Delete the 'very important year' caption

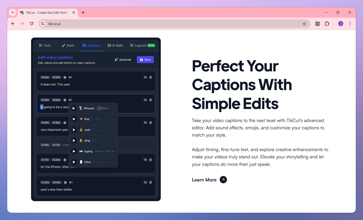coord(151,123)
